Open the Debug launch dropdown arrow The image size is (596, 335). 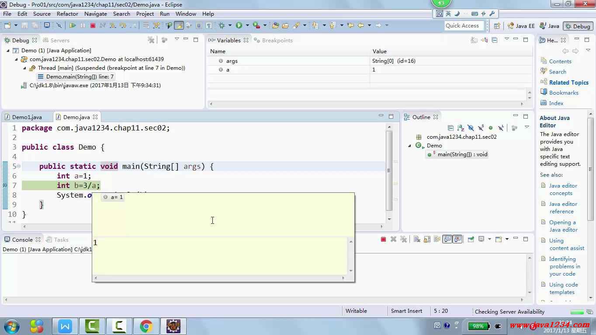[230, 26]
